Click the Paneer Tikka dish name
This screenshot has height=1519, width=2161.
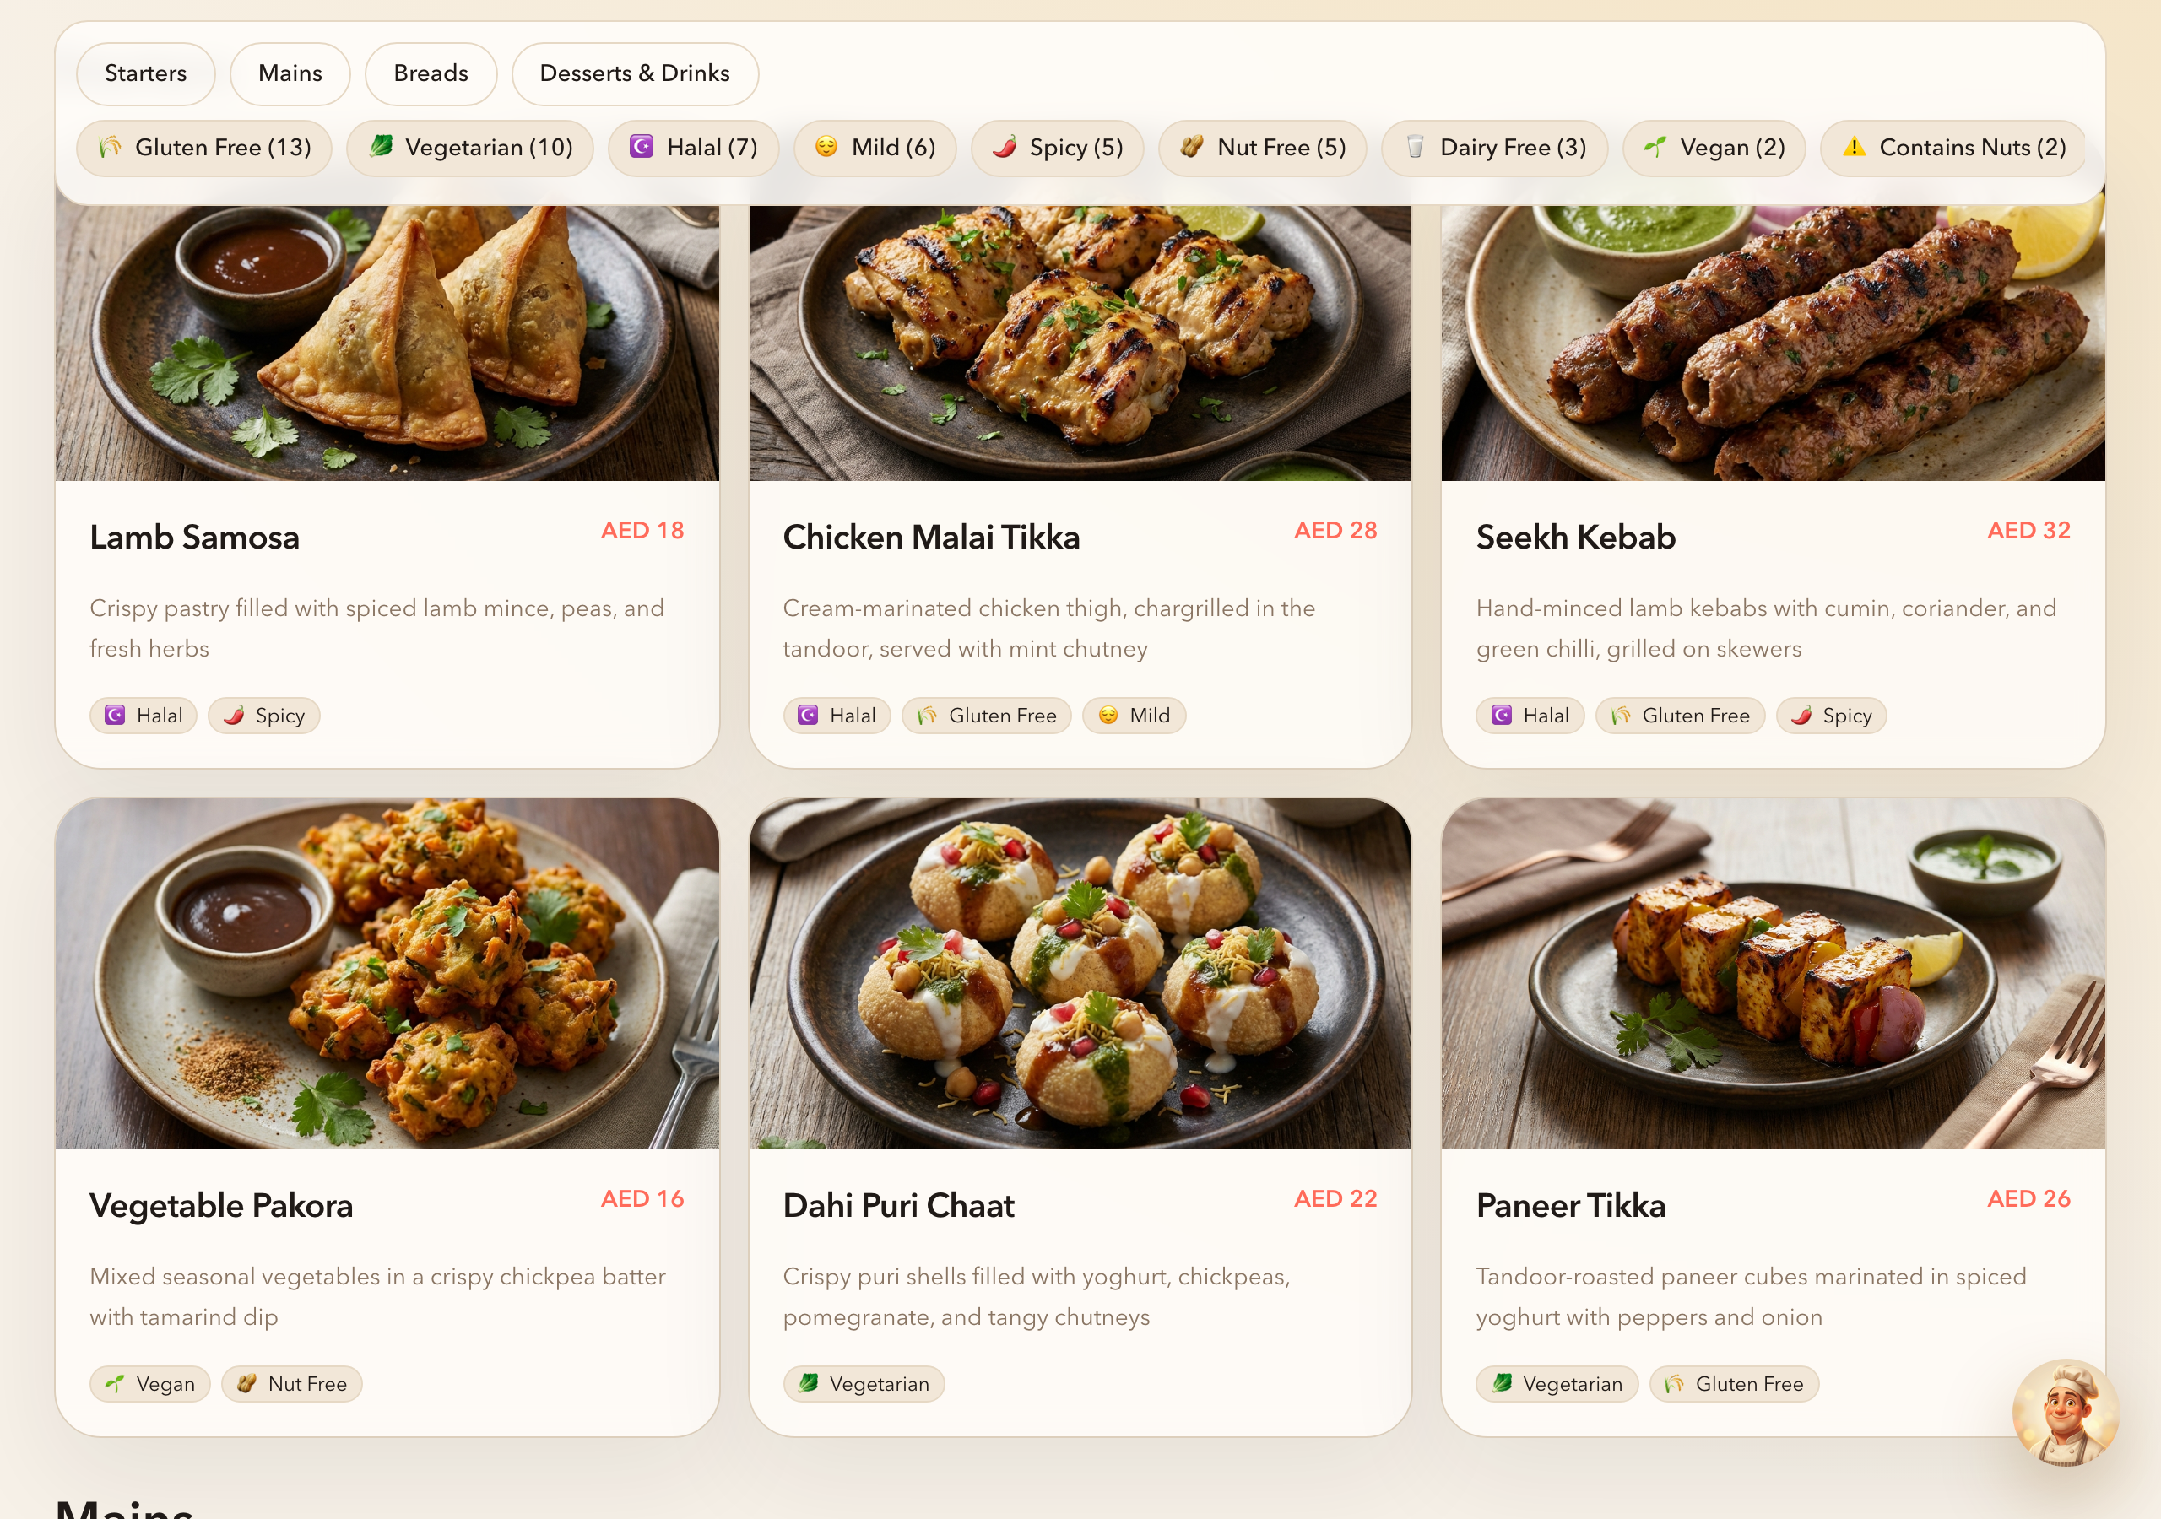(x=1570, y=1206)
